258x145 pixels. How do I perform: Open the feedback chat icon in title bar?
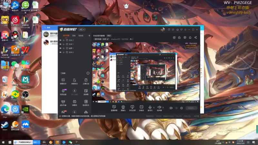point(173,30)
